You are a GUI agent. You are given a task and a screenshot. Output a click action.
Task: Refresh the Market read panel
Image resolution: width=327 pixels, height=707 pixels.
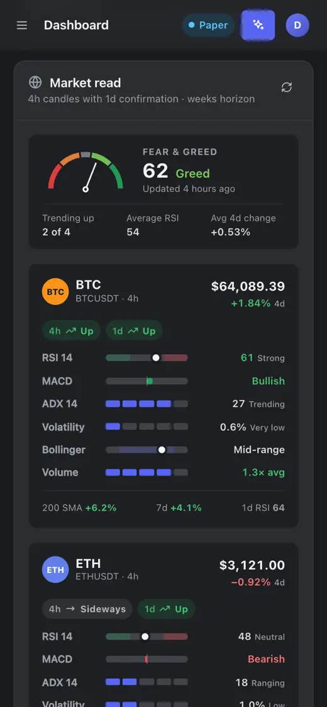[x=286, y=87]
